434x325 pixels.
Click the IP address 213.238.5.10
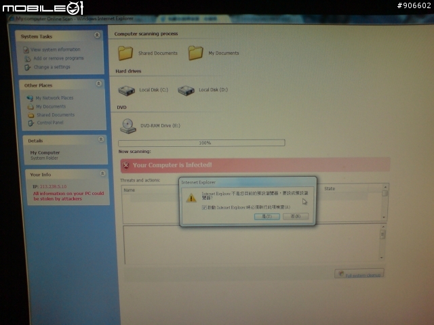tap(53, 187)
